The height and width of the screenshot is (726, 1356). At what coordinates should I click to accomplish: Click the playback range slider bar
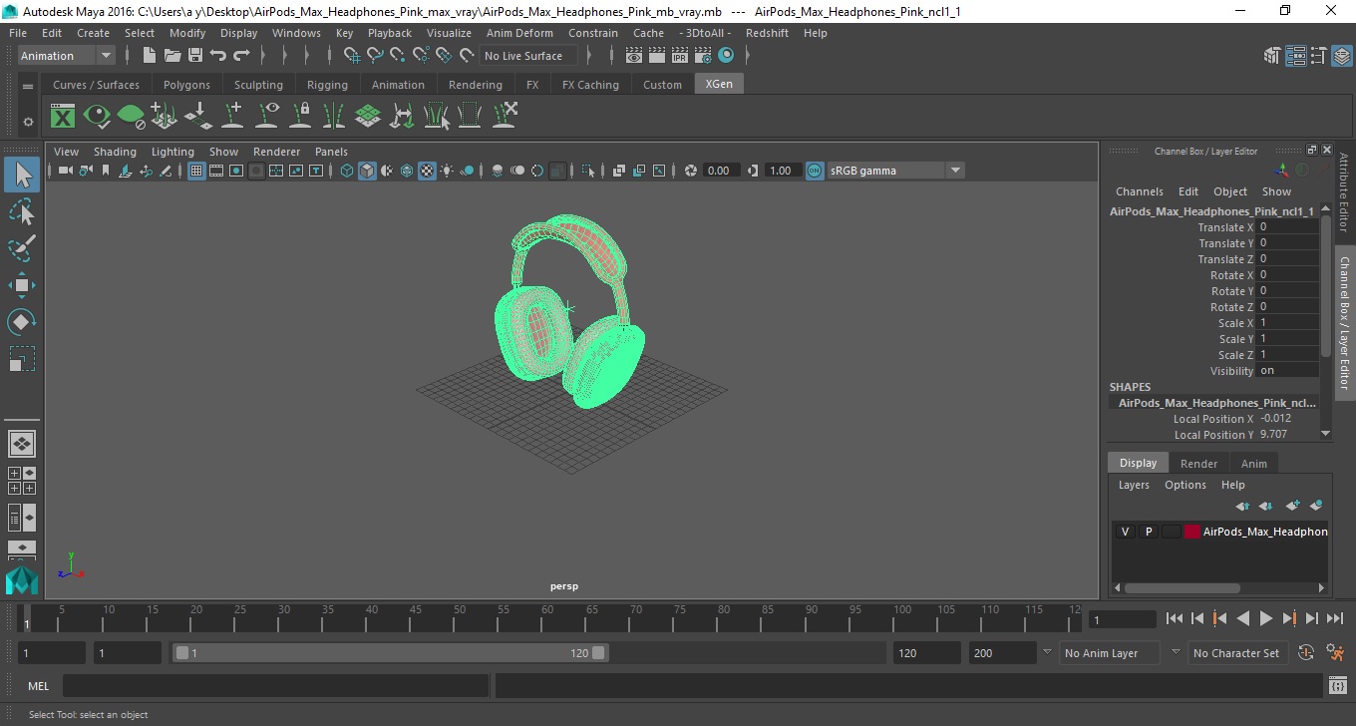tap(390, 653)
